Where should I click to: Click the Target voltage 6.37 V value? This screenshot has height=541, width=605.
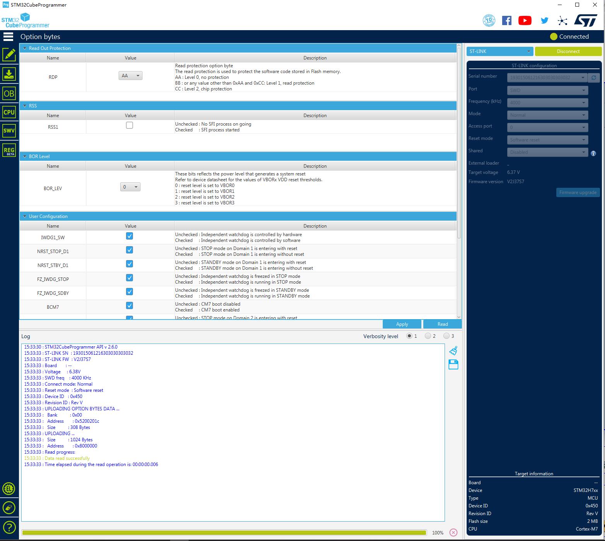[513, 172]
